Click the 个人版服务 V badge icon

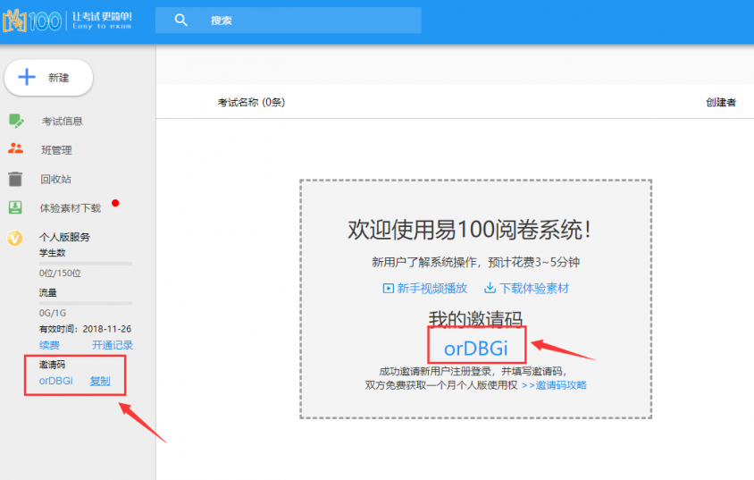point(15,239)
